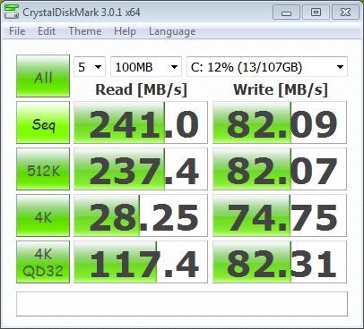Run the 4K QD32 test
Image resolution: width=364 pixels, height=329 pixels.
pyautogui.click(x=43, y=262)
